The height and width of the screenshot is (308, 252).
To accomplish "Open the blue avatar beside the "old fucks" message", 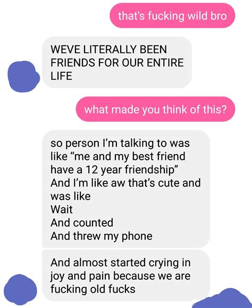I will click(x=20, y=289).
